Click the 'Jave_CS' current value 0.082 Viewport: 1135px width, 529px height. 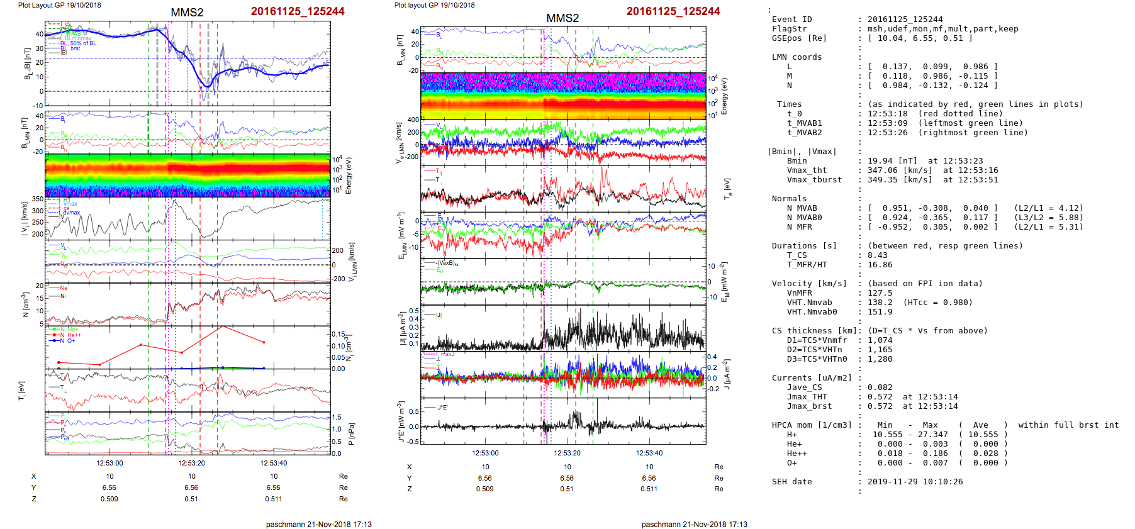tap(880, 387)
